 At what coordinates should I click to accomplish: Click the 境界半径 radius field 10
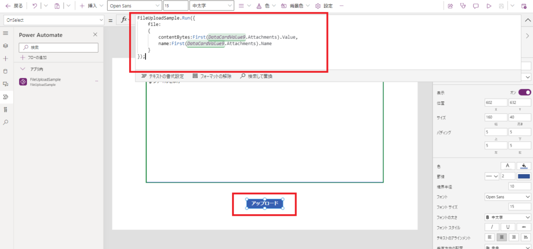pyautogui.click(x=519, y=187)
